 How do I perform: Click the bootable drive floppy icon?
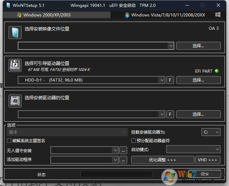point(15,65)
